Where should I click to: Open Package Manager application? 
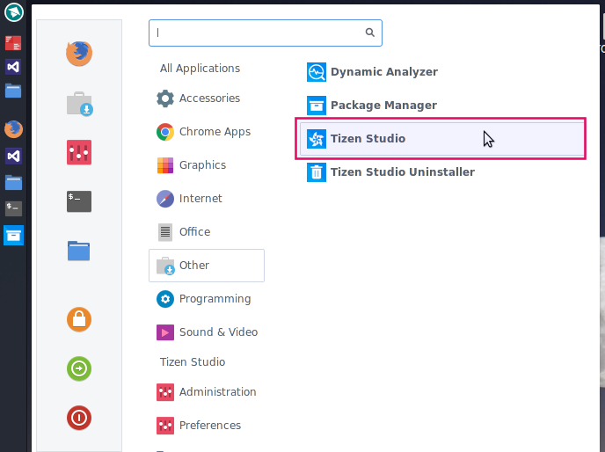(372, 106)
